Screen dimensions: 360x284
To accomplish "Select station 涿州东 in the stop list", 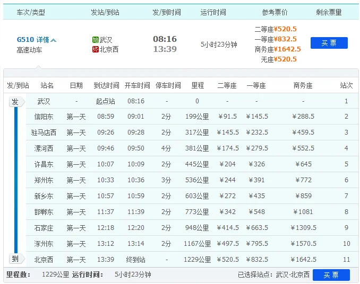I will 44,244.
